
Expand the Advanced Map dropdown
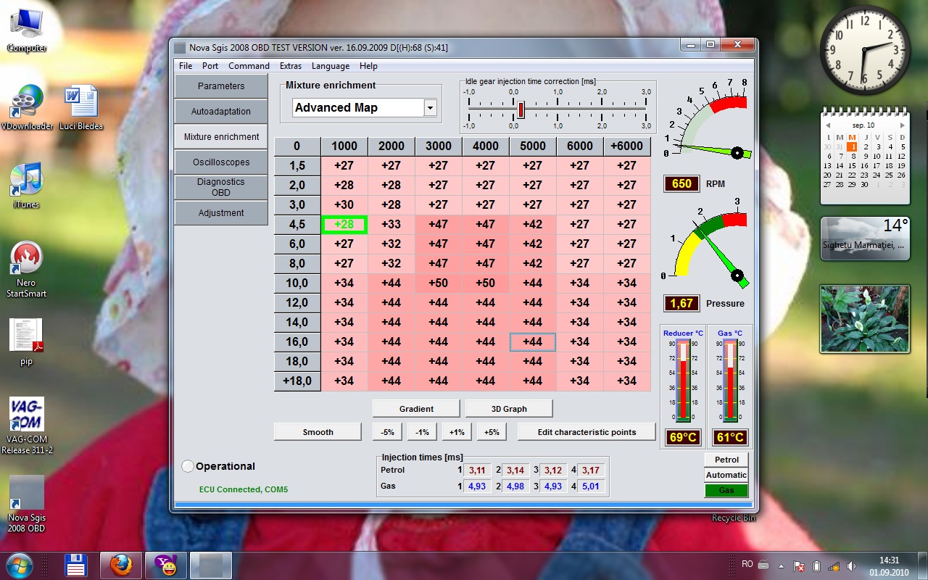tap(430, 108)
